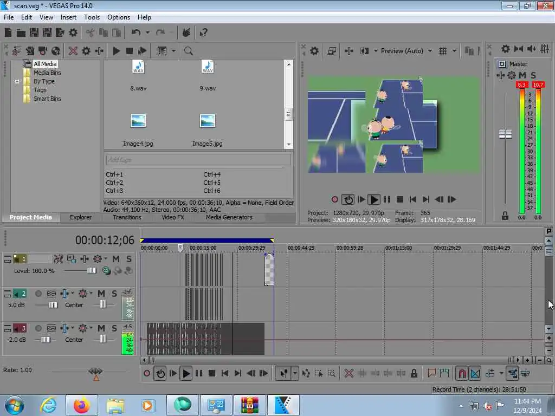Open Project Media views dropdown arrow

[x=173, y=51]
